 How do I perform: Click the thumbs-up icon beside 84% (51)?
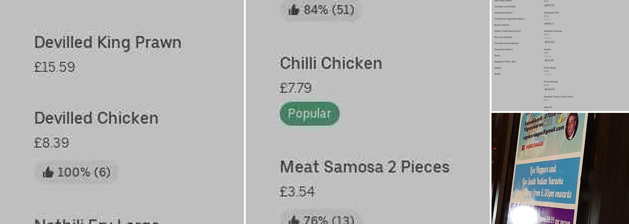click(x=294, y=9)
